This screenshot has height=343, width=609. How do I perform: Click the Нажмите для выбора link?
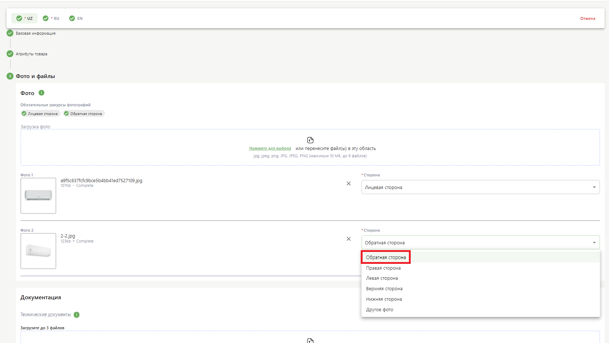(x=270, y=149)
